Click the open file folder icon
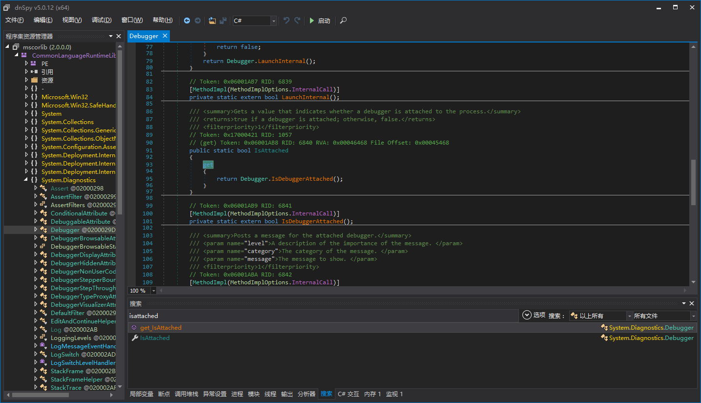Screen dimensions: 701x403 (212, 21)
